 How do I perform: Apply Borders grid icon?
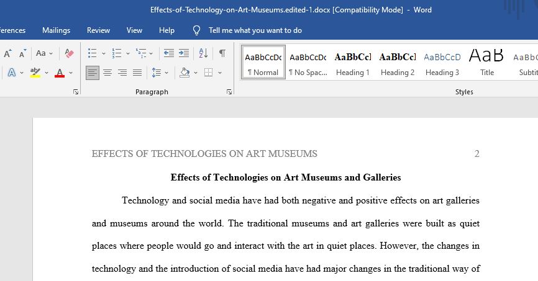(208, 73)
